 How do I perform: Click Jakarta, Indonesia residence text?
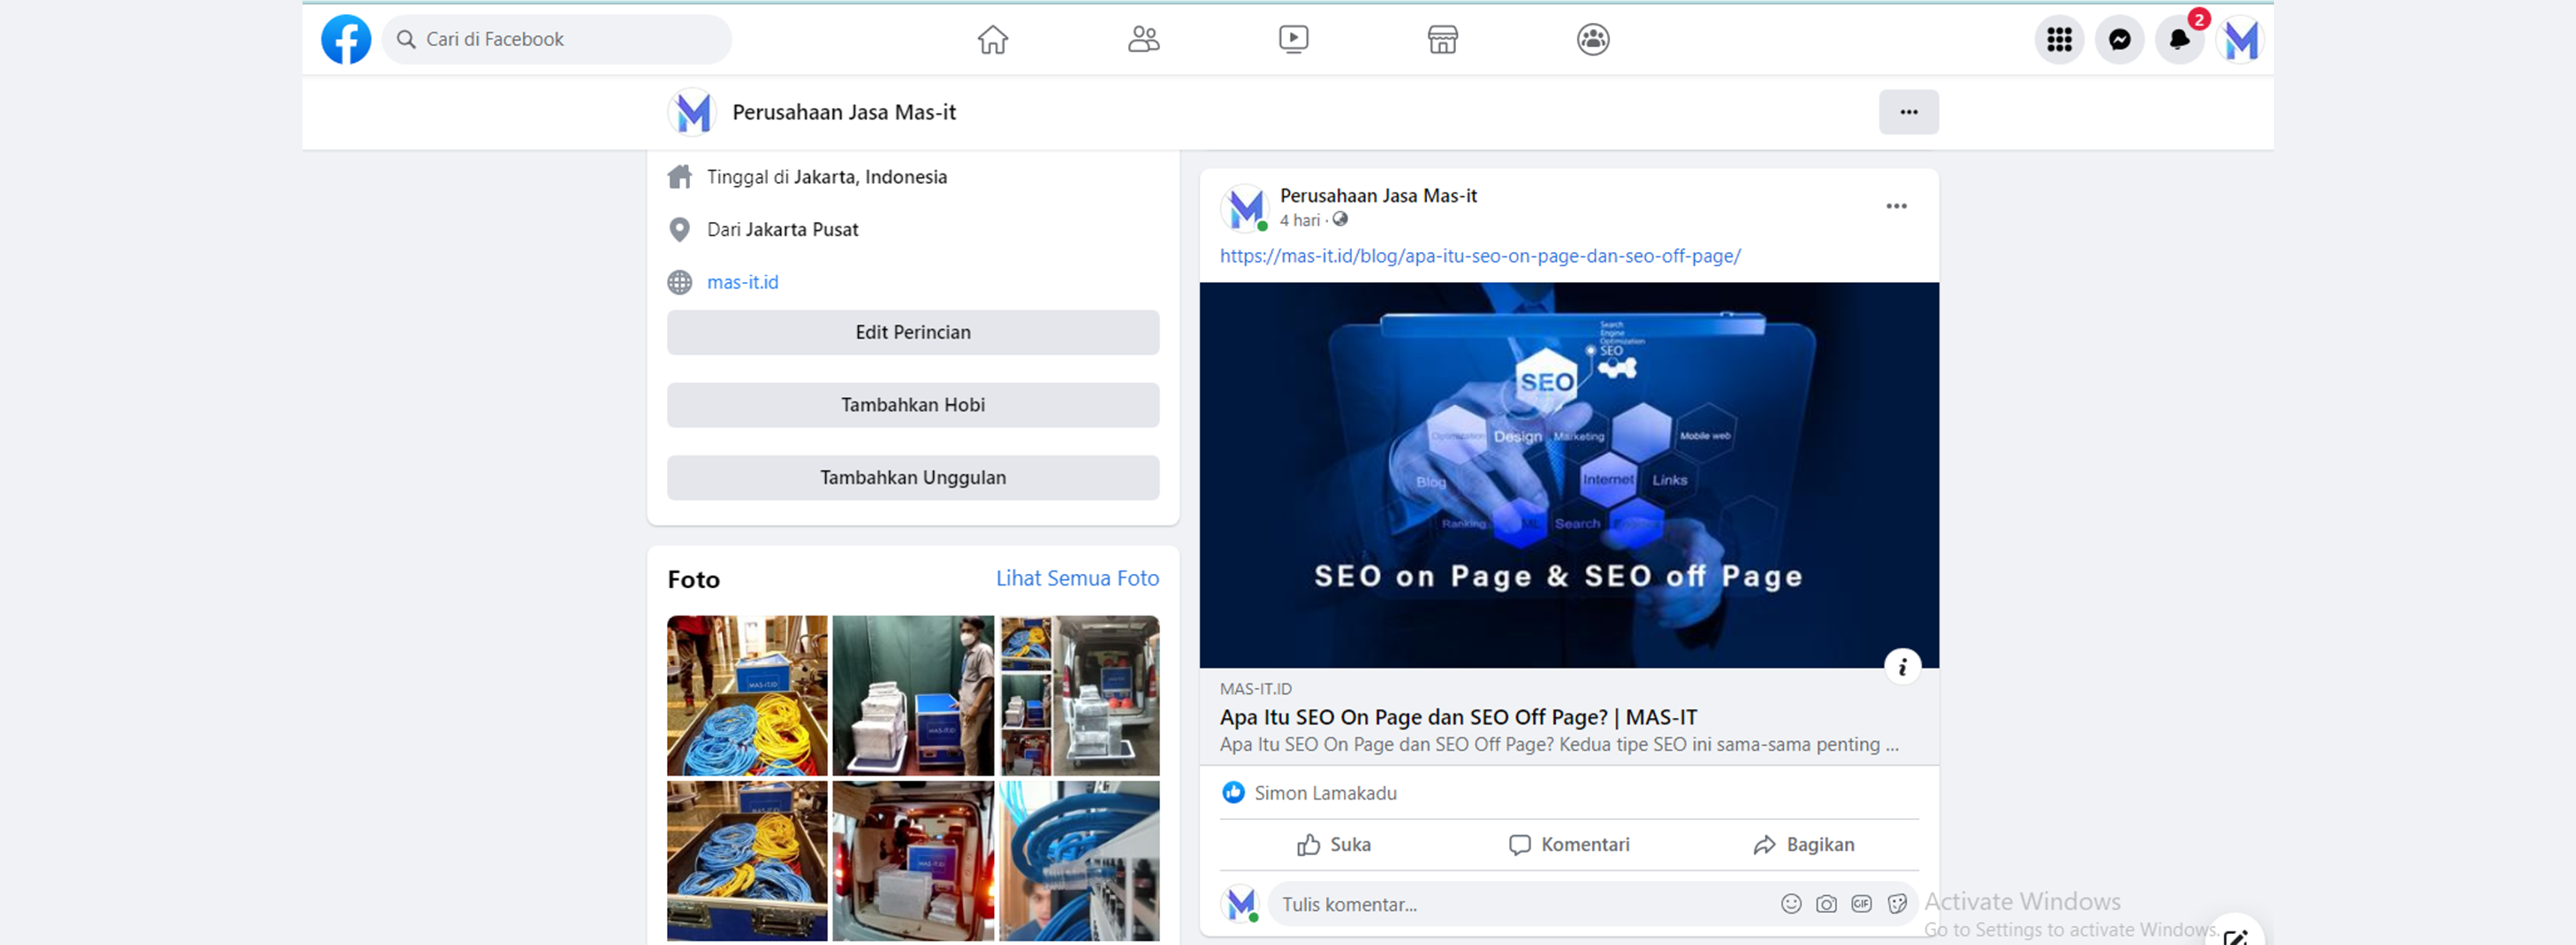[870, 177]
